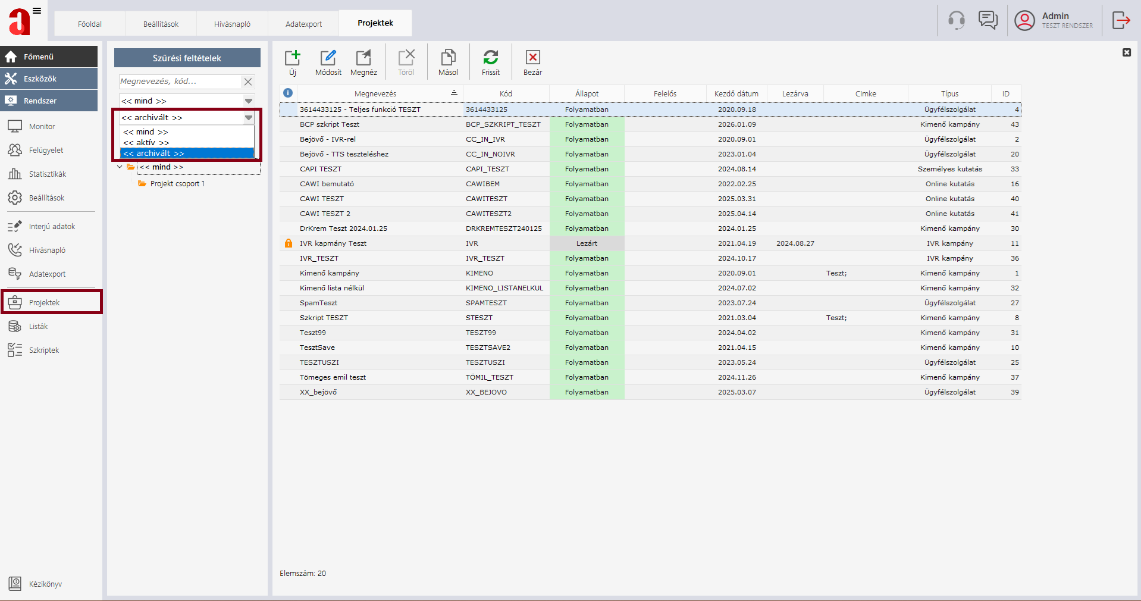Open the Megnéz view icon
Screen dimensions: 1141x601
click(363, 58)
